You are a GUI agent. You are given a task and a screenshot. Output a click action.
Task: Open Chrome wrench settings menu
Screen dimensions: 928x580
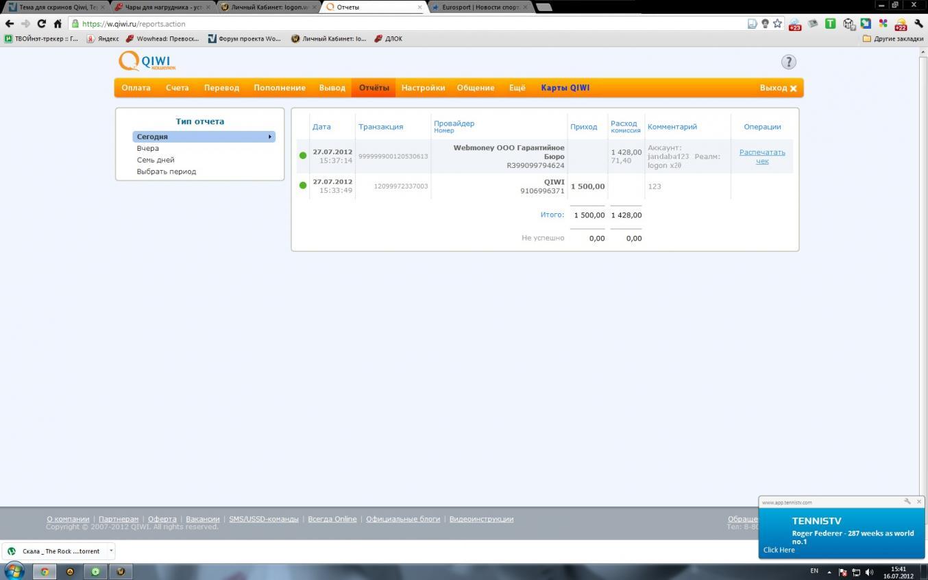[x=918, y=23]
